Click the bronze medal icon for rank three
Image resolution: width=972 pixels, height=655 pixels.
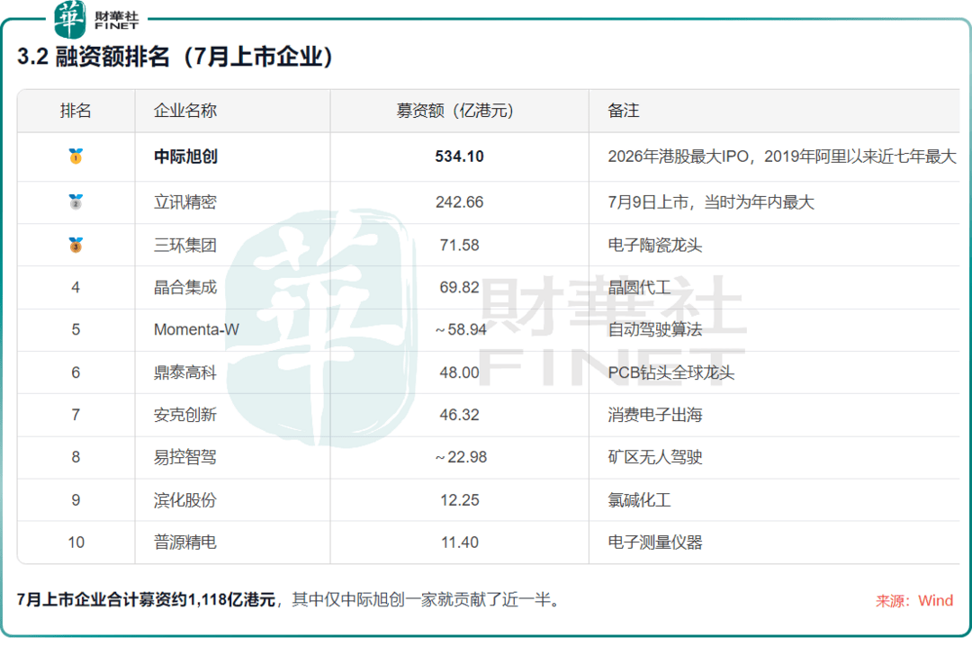click(76, 245)
